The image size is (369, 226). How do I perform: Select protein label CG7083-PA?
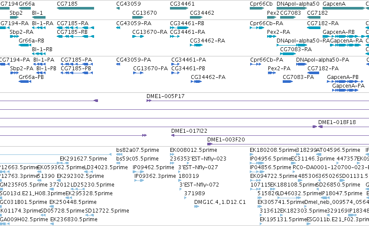coord(298,77)
